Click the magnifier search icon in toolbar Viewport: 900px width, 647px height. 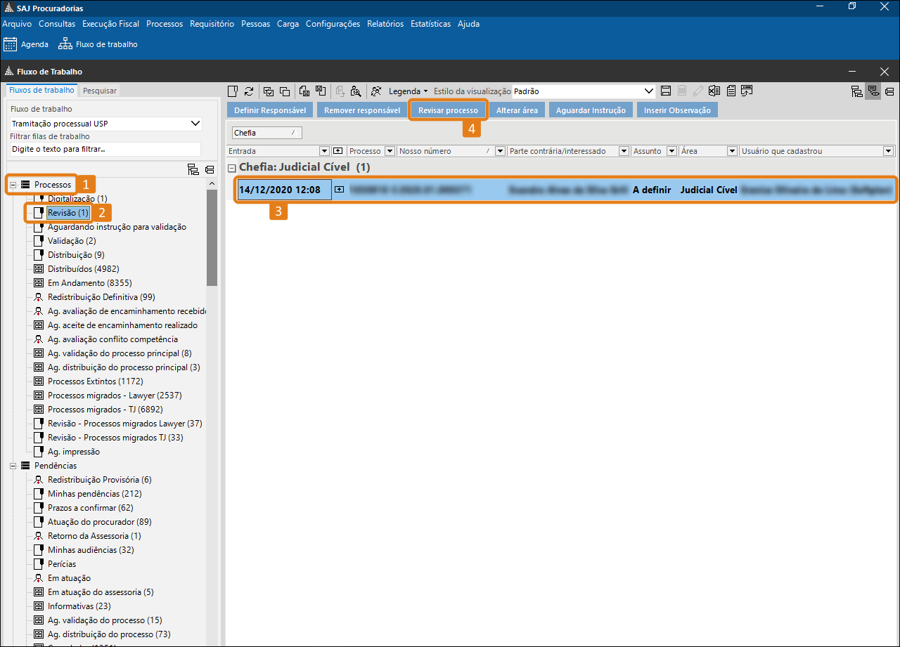point(356,91)
